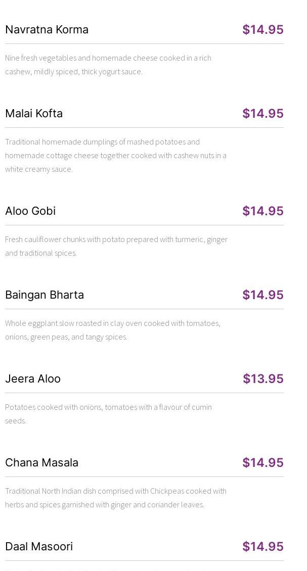Click the Navratna Korma description about nine vegetables

[108, 65]
